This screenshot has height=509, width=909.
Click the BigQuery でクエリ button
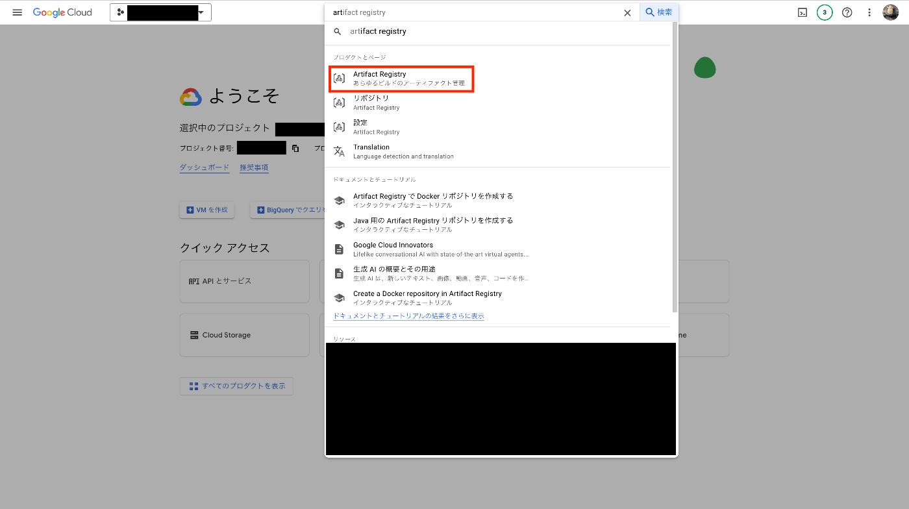coord(288,210)
